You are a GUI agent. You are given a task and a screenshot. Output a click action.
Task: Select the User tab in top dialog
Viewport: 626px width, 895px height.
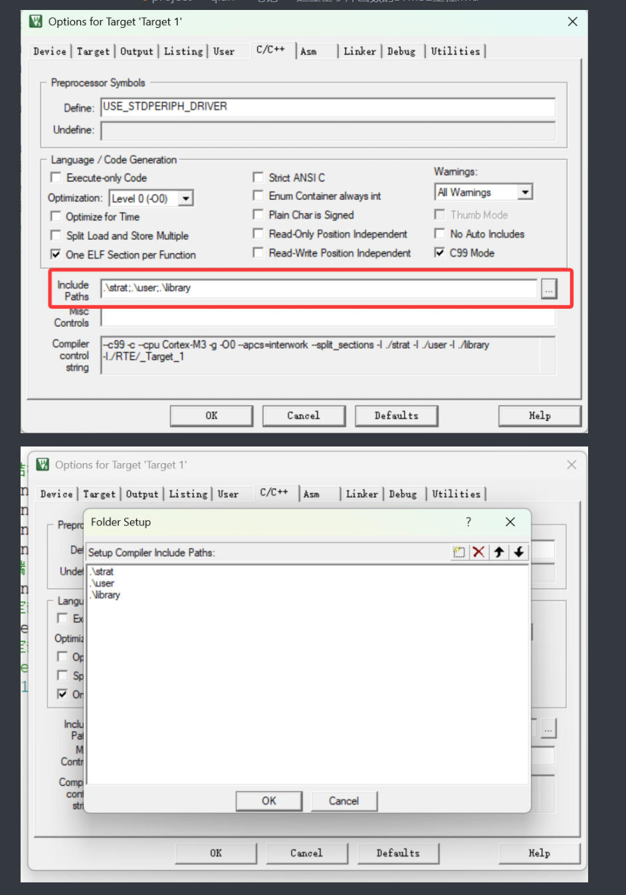tap(224, 51)
